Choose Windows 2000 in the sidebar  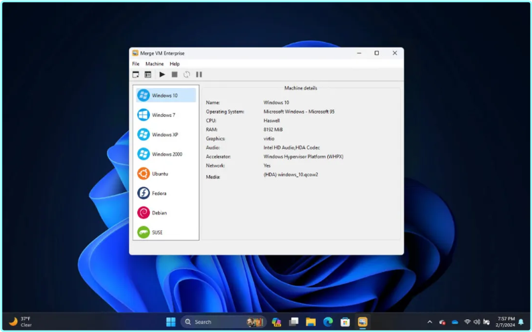[x=165, y=154]
